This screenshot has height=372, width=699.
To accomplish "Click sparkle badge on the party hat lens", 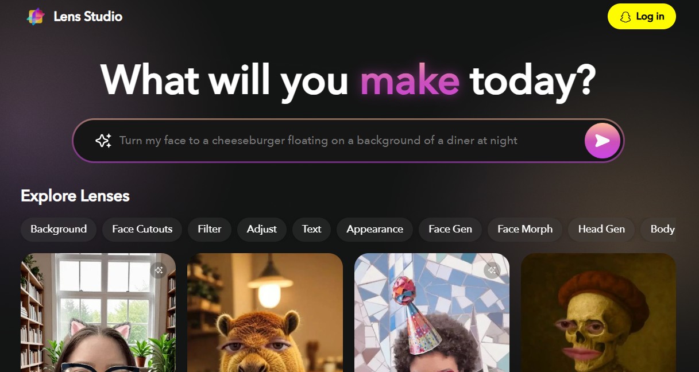I will click(x=492, y=270).
